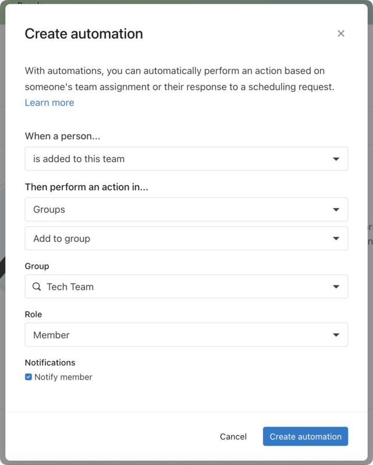Click the chevron on the Role dropdown
The image size is (373, 465).
point(336,335)
